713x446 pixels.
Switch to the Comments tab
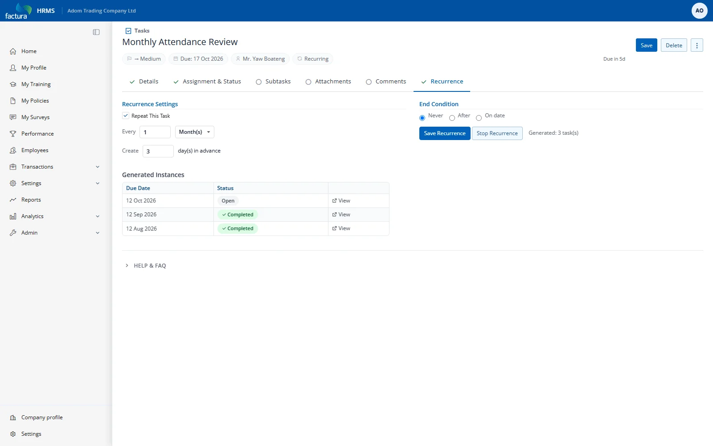coord(386,82)
